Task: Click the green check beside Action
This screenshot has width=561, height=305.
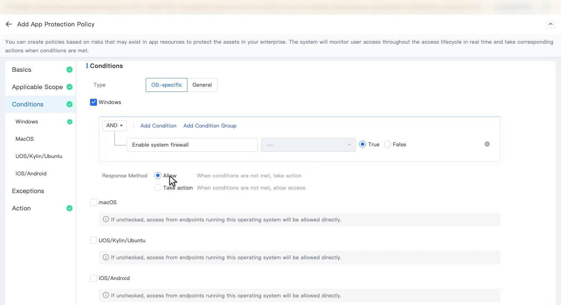Action: pyautogui.click(x=69, y=208)
